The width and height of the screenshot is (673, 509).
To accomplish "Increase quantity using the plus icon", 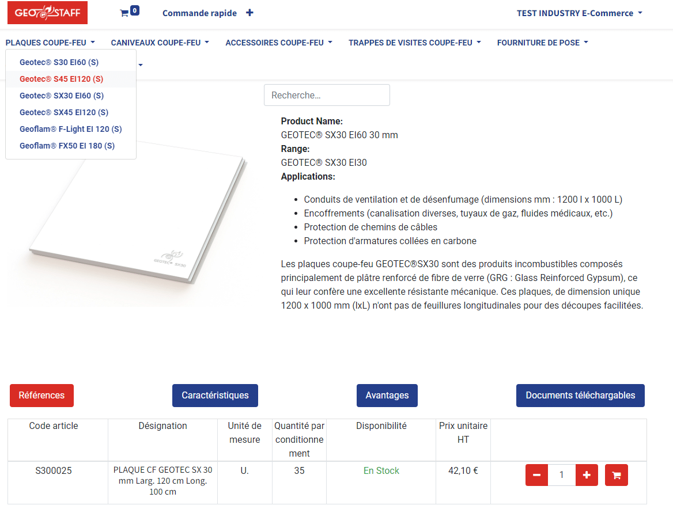I will (587, 474).
